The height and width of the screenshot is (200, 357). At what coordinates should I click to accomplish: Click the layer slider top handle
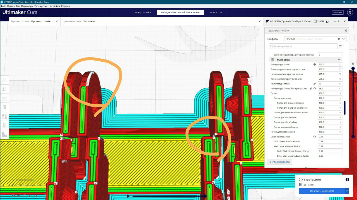353,68
